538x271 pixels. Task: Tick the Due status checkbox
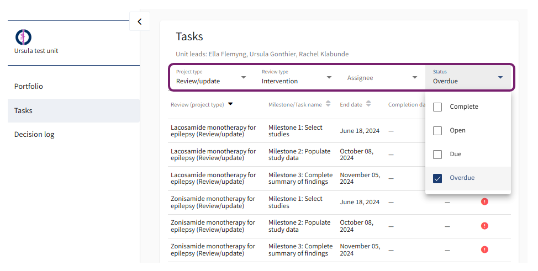[x=437, y=155]
